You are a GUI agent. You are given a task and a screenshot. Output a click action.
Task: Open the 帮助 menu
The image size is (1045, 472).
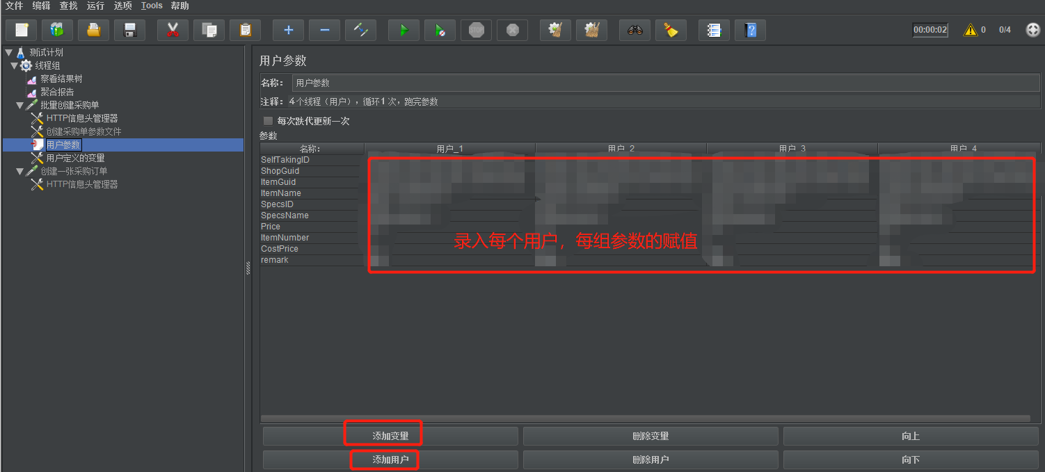[180, 6]
